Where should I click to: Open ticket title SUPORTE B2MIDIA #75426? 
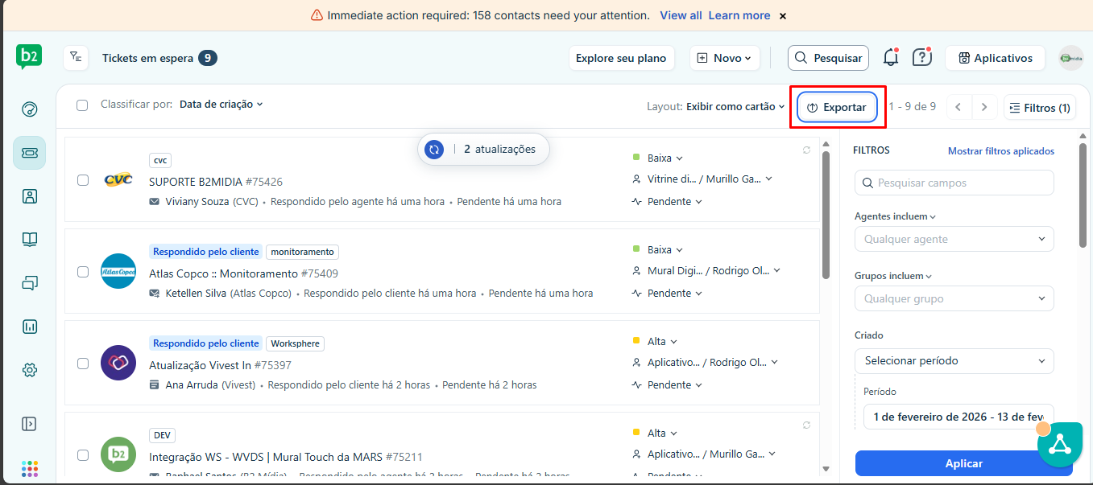click(216, 182)
